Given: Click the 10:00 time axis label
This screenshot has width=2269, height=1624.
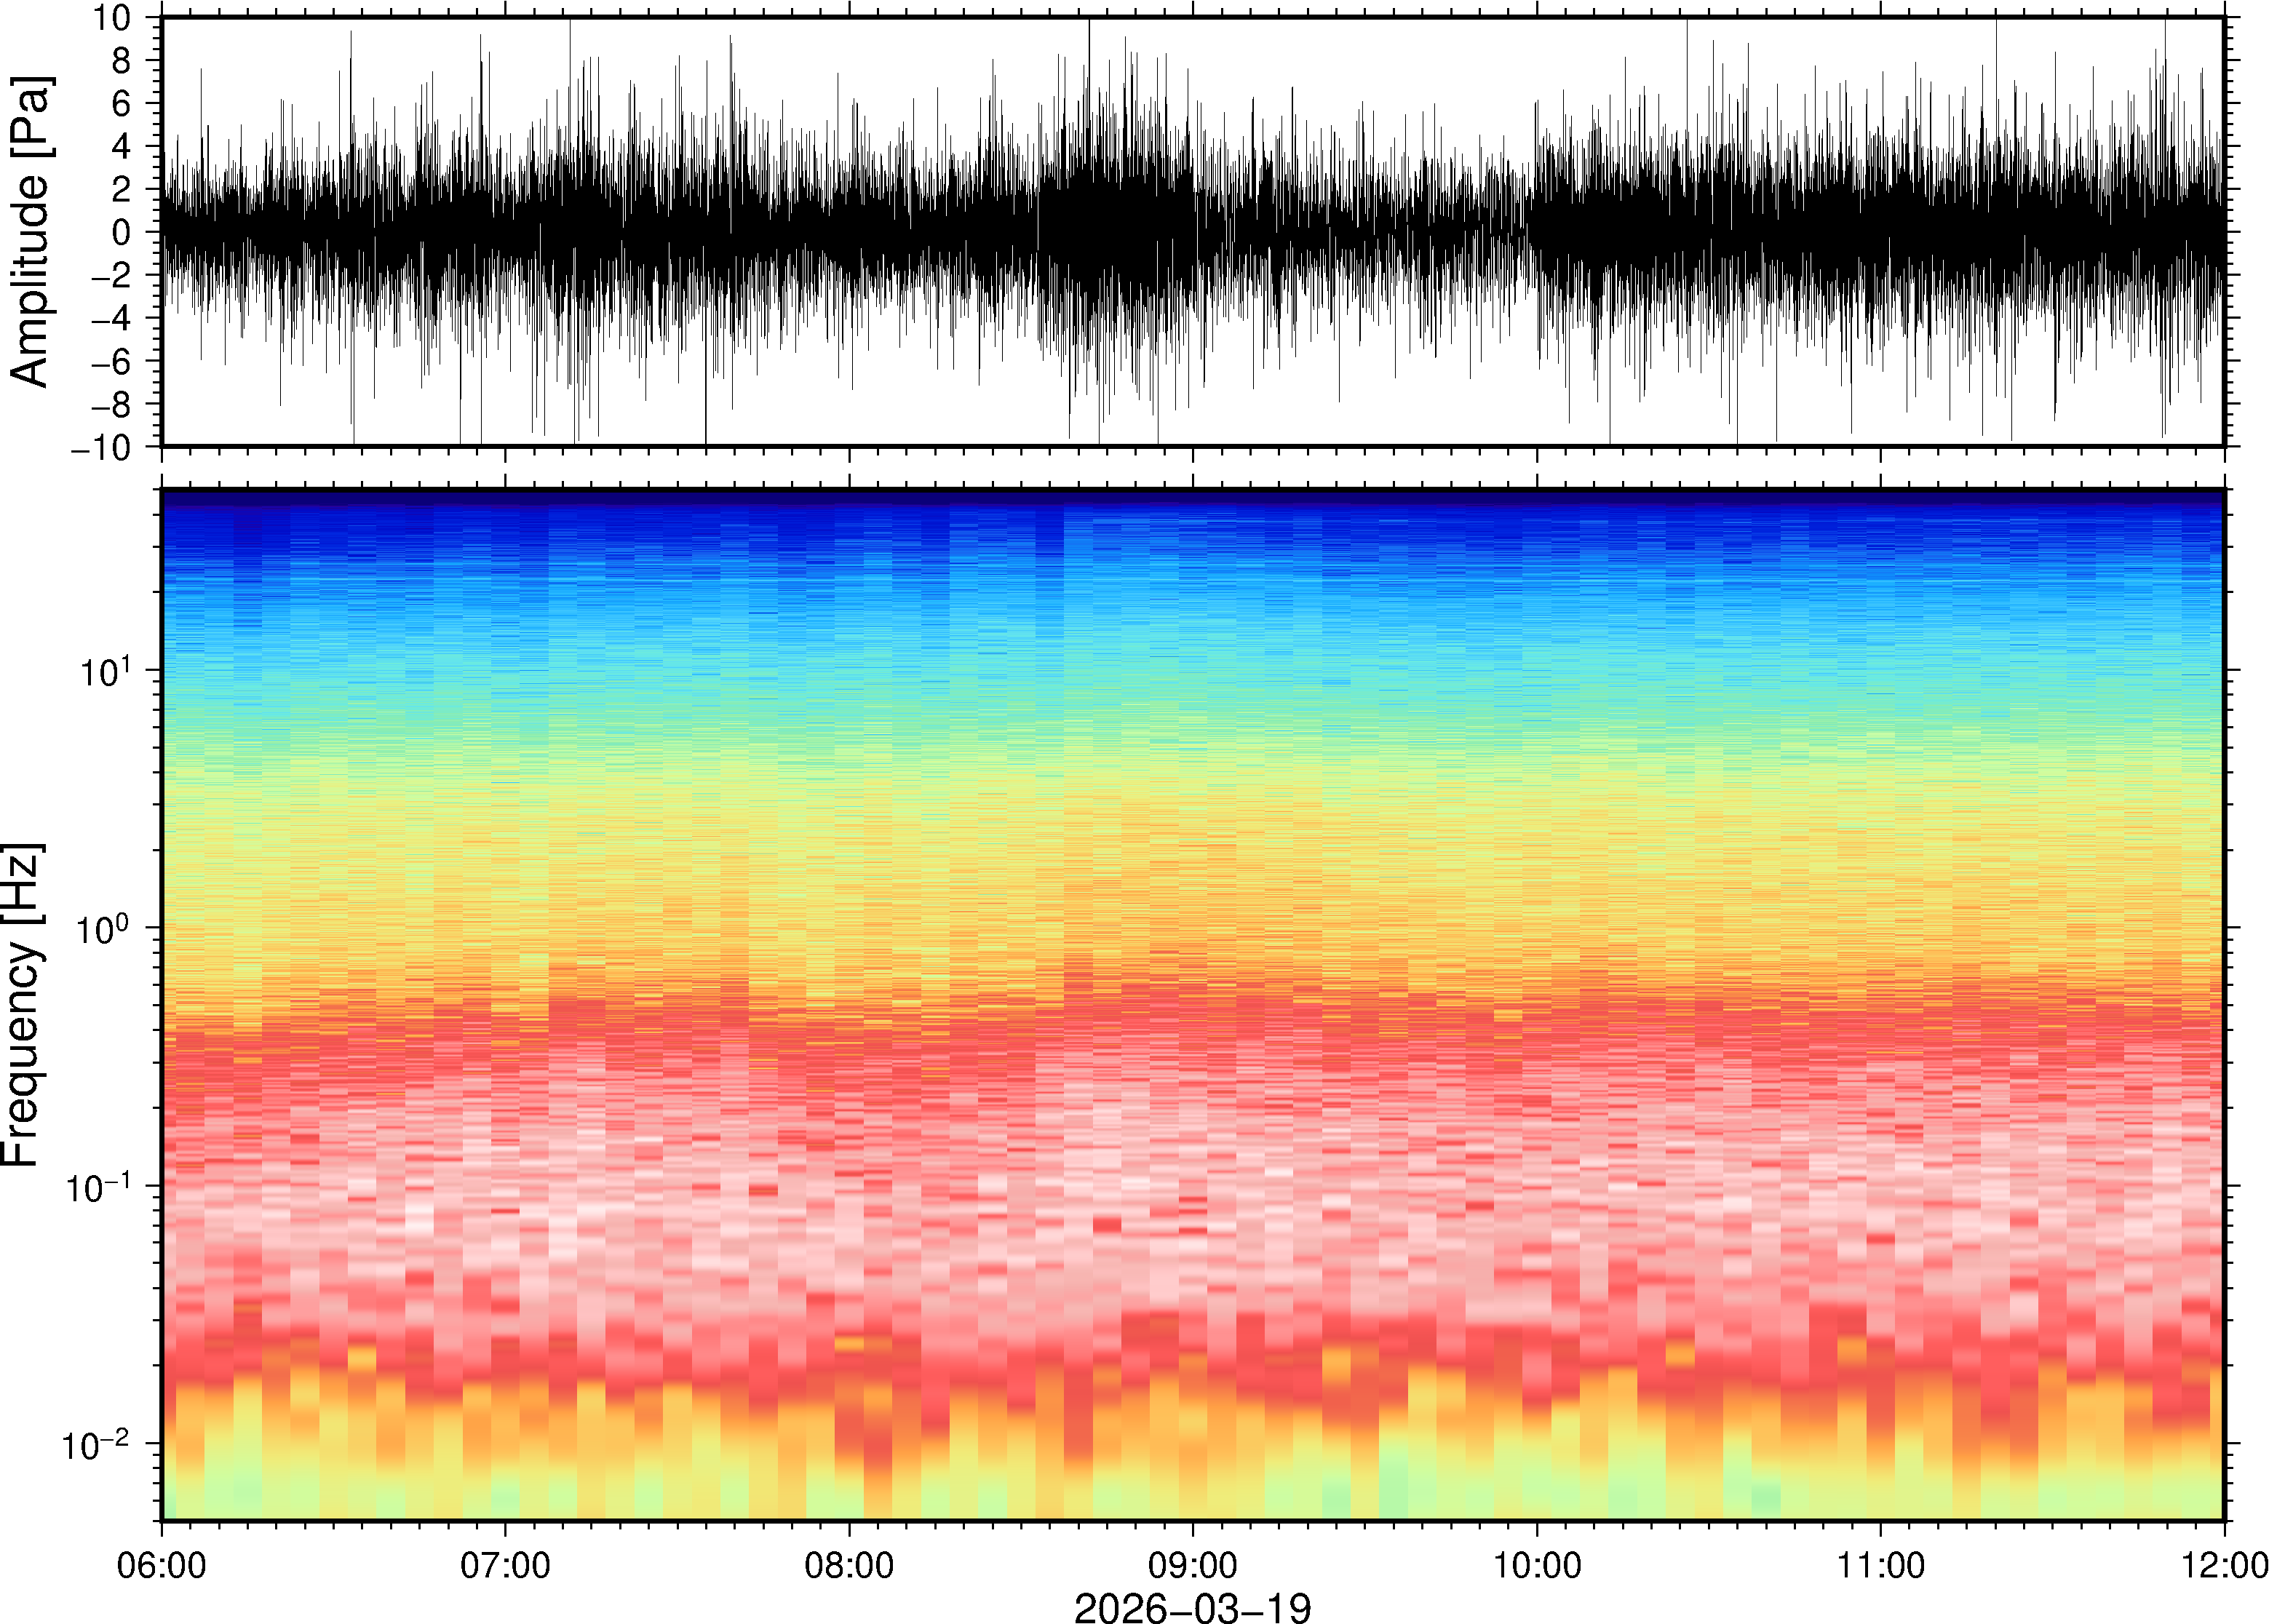Looking at the screenshot, I should point(1536,1565).
